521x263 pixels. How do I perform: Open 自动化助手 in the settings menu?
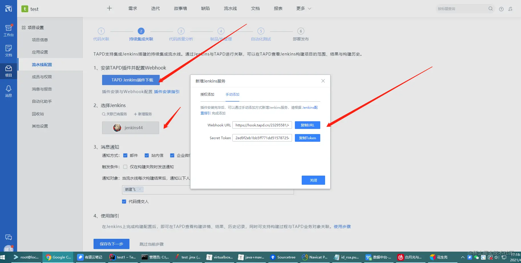coord(42,101)
